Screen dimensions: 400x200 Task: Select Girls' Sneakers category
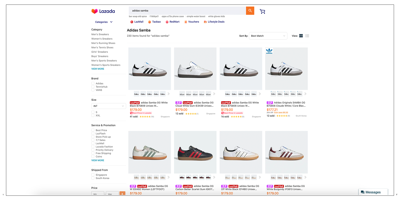pos(99,52)
